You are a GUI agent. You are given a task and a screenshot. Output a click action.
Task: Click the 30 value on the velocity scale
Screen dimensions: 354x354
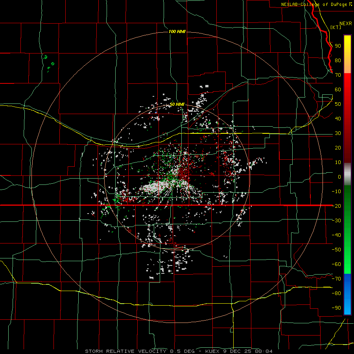point(338,133)
